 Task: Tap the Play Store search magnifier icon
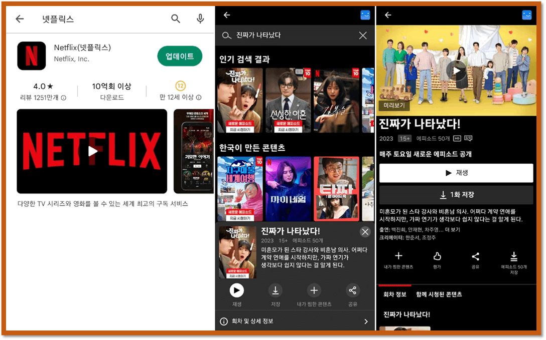176,19
